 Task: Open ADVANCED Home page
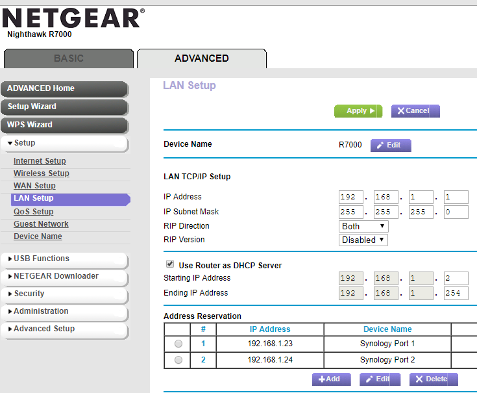[x=64, y=88]
